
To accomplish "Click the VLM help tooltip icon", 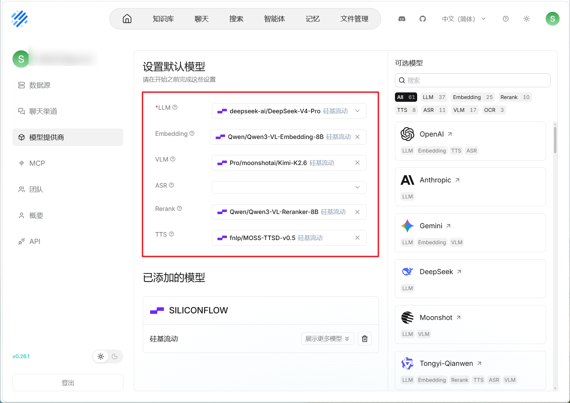I will coord(173,159).
